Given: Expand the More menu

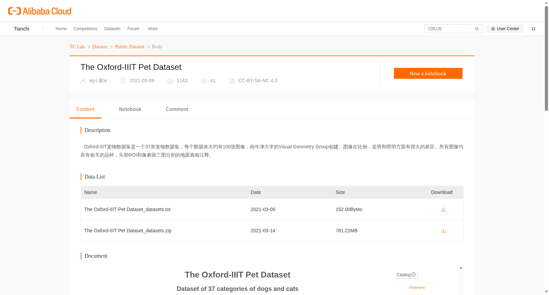Looking at the screenshot, I should coord(153,29).
